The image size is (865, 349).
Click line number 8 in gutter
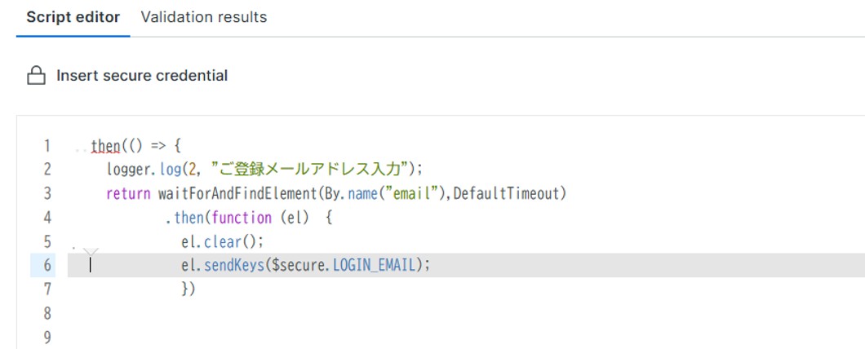coord(47,313)
